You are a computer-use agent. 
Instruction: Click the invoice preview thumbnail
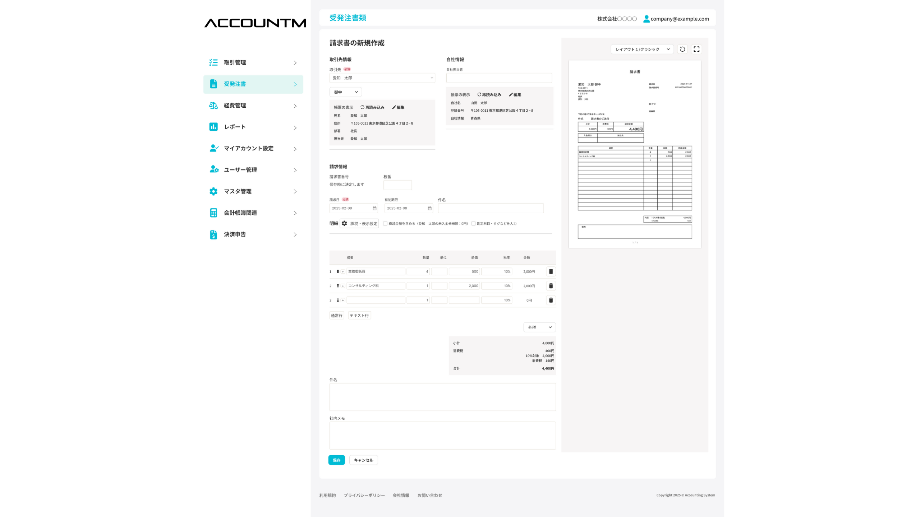tap(635, 154)
